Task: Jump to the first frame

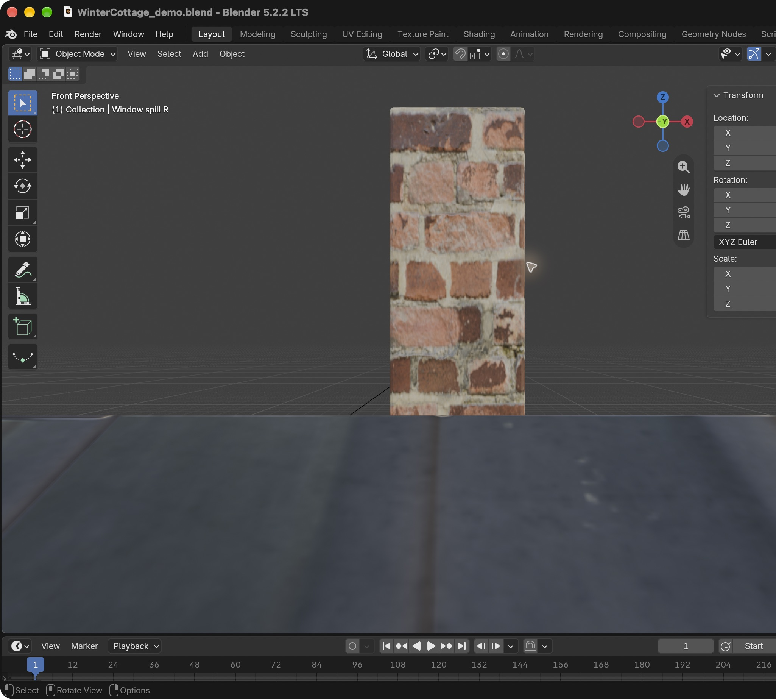Action: pyautogui.click(x=386, y=646)
